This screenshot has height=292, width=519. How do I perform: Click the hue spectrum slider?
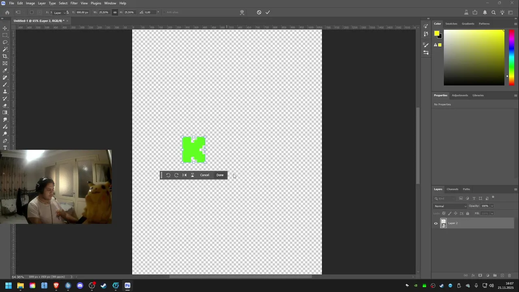coord(512,57)
